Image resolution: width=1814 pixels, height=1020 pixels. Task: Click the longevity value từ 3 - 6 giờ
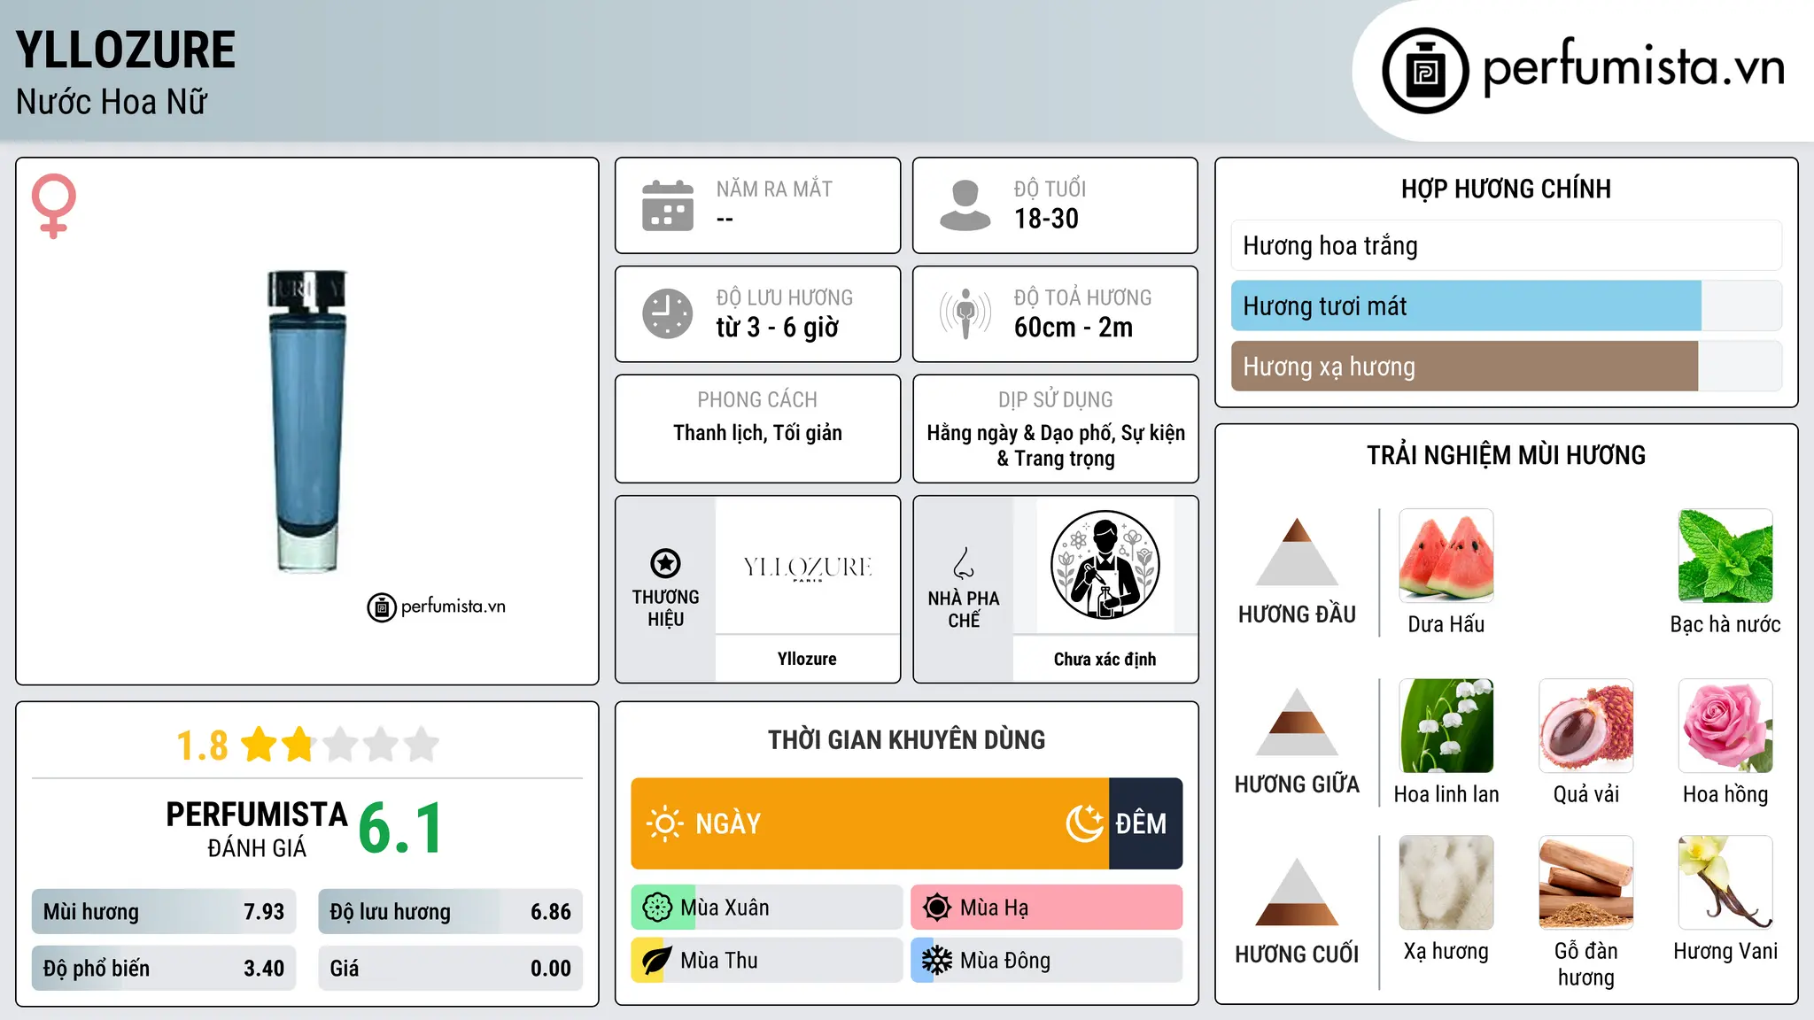pos(777,328)
